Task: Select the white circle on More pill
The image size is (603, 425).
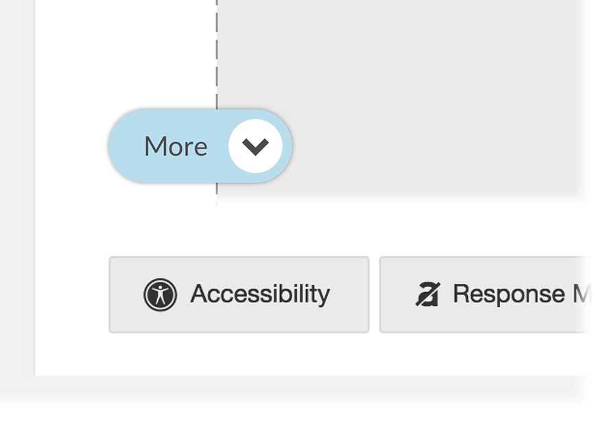Action: point(255,146)
